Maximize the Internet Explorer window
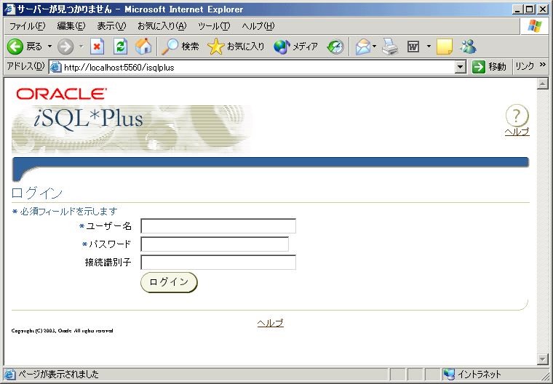 click(x=530, y=9)
